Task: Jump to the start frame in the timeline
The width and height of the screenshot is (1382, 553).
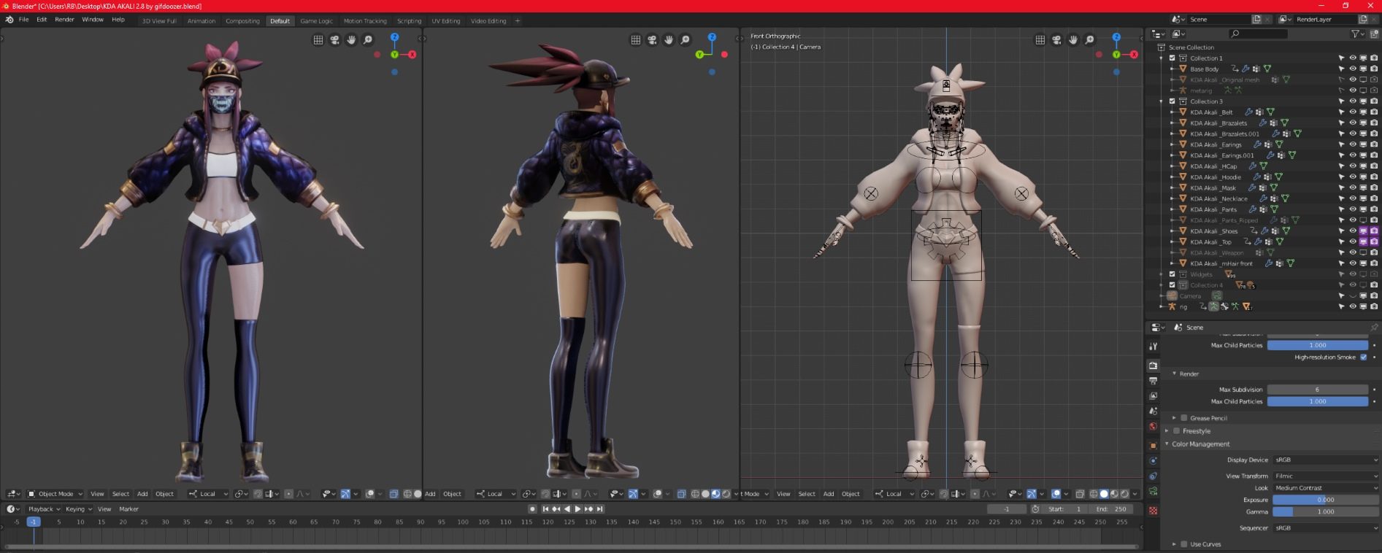Action: point(545,509)
